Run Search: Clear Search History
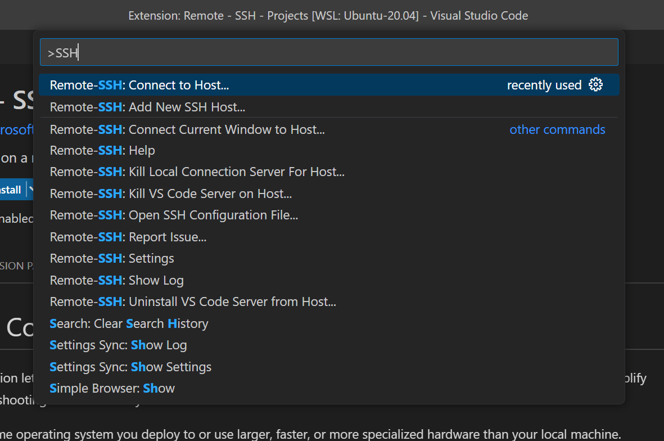 tap(129, 323)
